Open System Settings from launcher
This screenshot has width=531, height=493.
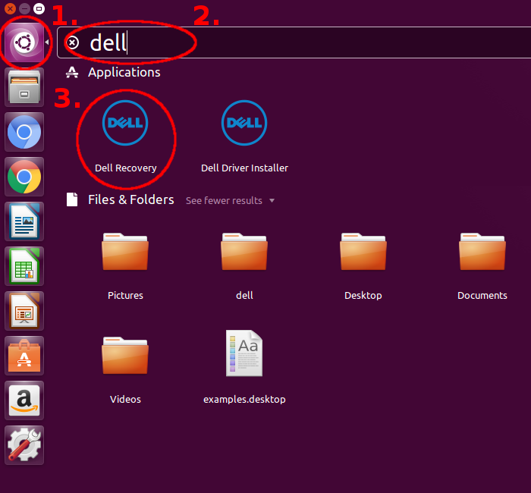click(24, 444)
